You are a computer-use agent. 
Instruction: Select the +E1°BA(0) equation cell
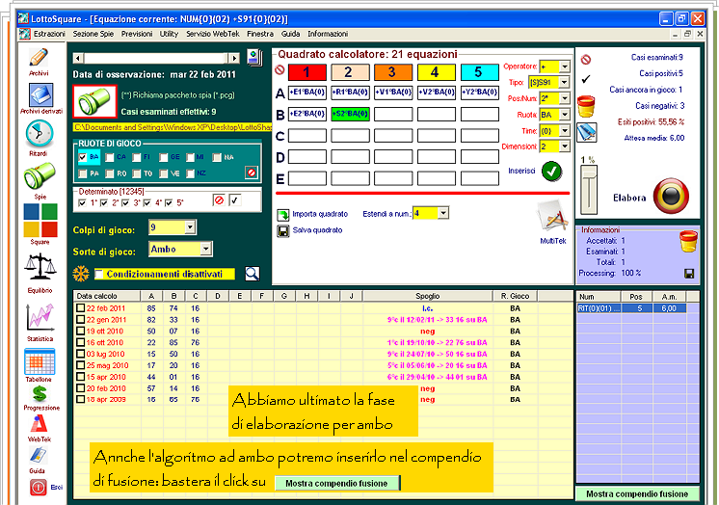pyautogui.click(x=307, y=93)
